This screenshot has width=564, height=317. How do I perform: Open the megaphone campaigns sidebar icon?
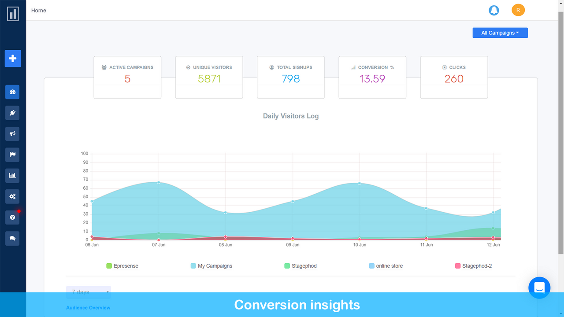click(x=12, y=134)
